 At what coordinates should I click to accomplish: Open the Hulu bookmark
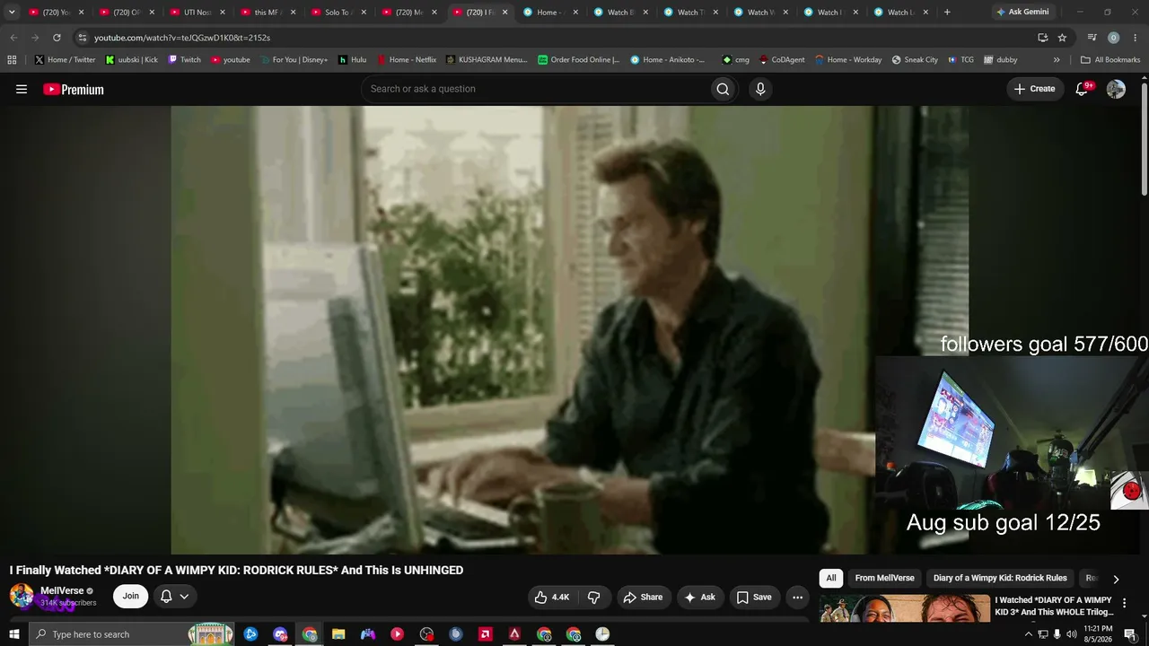click(352, 60)
